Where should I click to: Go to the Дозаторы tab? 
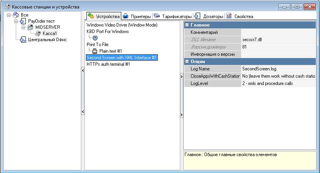(209, 17)
